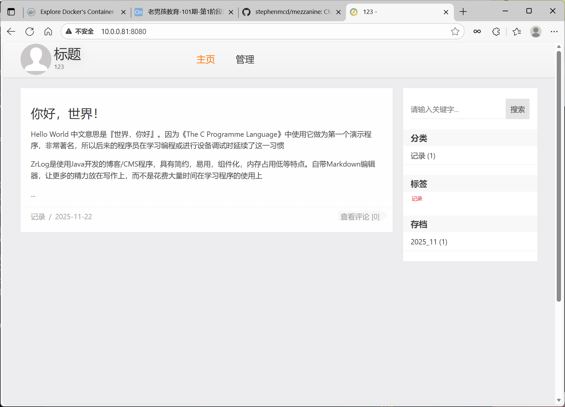Reload the current page

[x=29, y=31]
